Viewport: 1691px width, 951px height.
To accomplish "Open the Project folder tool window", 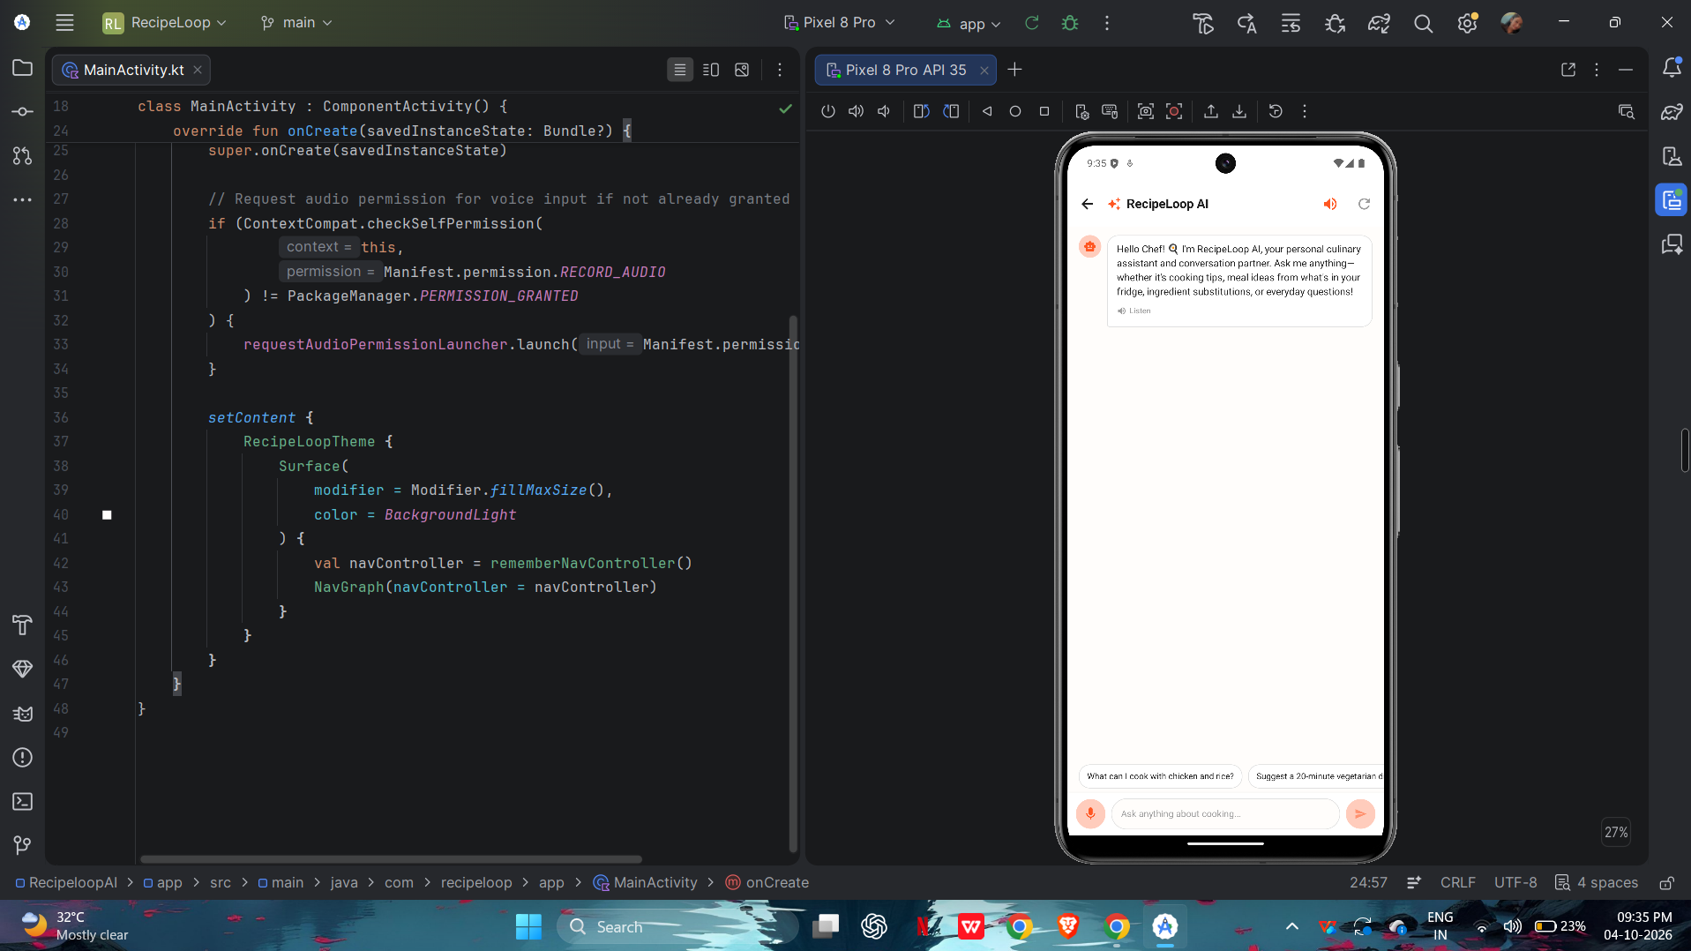I will 23,68.
